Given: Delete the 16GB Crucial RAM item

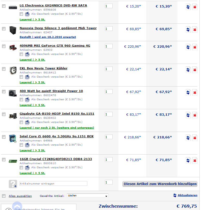Looking at the screenshot, I should click(x=195, y=160).
